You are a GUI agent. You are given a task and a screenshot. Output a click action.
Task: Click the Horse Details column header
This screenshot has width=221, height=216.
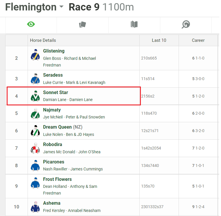[x=43, y=40]
